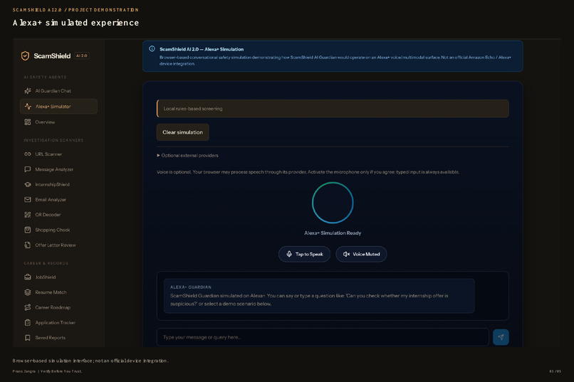Expand Optional external providers section
This screenshot has width=574, height=382.
click(187, 155)
